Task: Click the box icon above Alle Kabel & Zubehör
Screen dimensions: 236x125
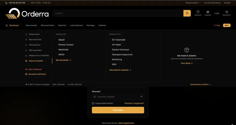Action: click(187, 50)
